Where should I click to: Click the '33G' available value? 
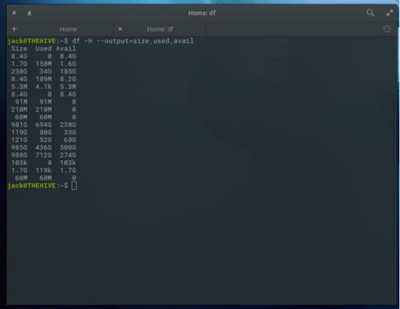coord(70,132)
